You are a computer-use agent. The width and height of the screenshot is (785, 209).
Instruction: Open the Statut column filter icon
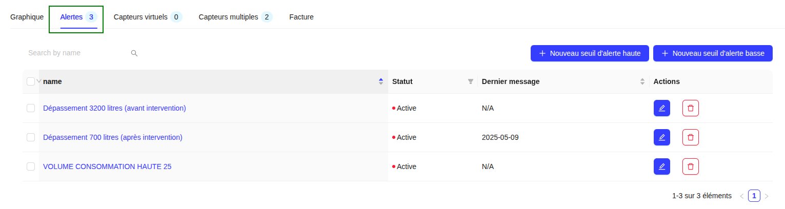coord(470,81)
